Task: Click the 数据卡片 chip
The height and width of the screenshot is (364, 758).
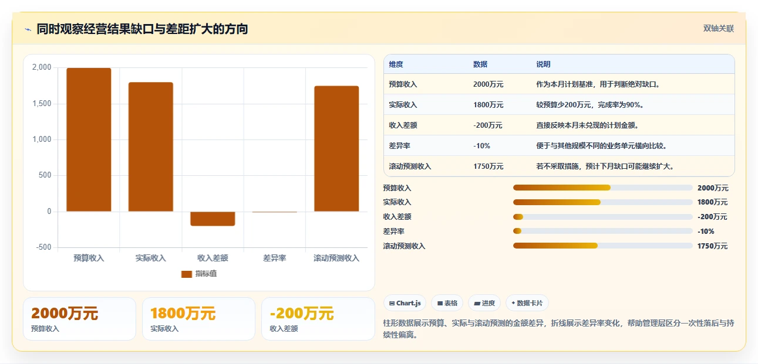Action: (527, 303)
